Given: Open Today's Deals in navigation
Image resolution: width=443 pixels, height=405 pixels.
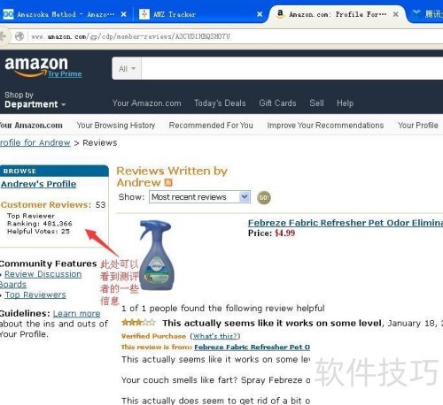Looking at the screenshot, I should (x=220, y=103).
